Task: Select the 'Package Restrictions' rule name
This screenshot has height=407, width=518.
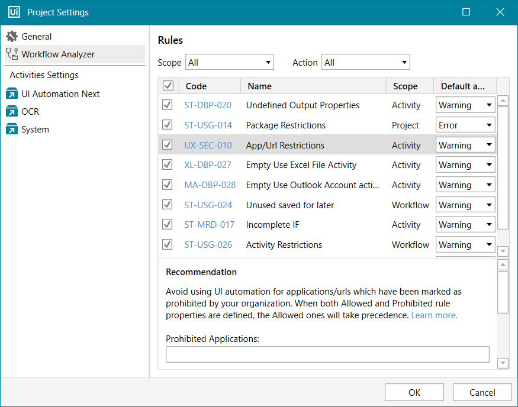Action: tap(286, 125)
